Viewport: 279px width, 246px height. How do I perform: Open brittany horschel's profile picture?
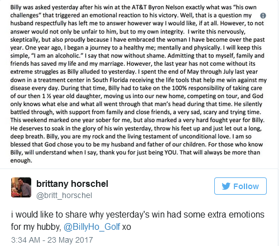21,187
